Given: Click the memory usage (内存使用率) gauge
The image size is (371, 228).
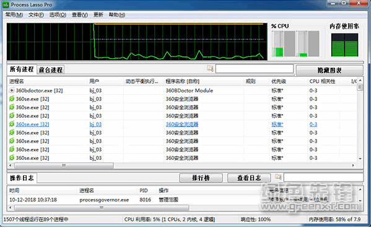Looking at the screenshot, I should [344, 45].
